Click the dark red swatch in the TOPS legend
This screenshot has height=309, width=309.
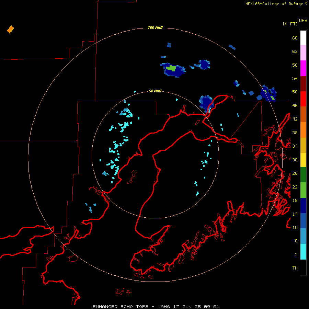(303, 84)
